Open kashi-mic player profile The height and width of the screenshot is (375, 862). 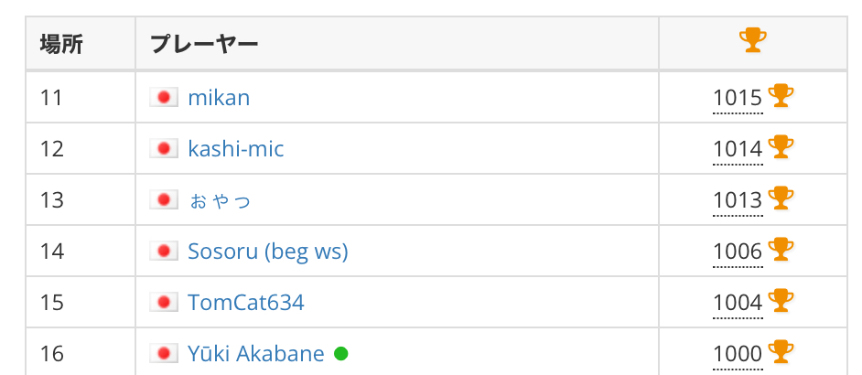(x=236, y=149)
